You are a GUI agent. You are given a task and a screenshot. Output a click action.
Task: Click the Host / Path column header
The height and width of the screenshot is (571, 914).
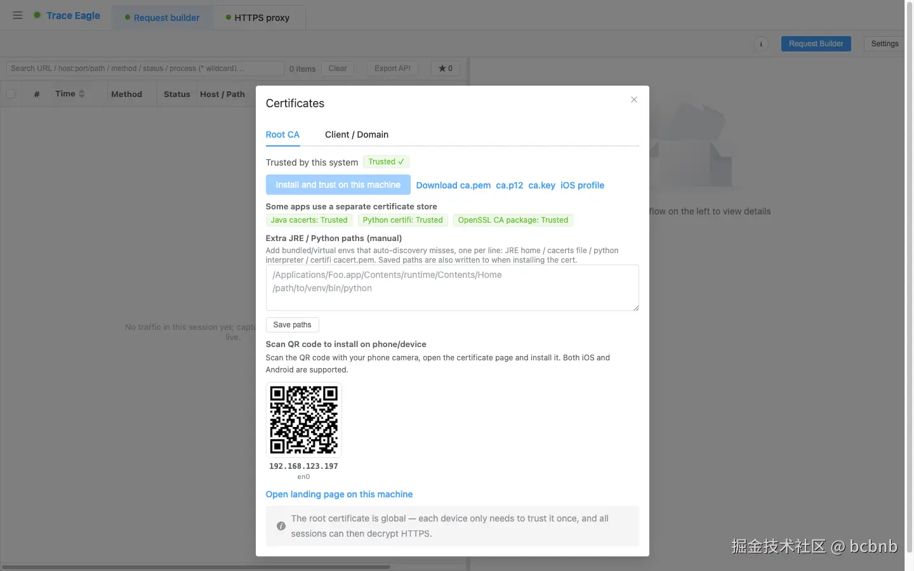pyautogui.click(x=222, y=94)
